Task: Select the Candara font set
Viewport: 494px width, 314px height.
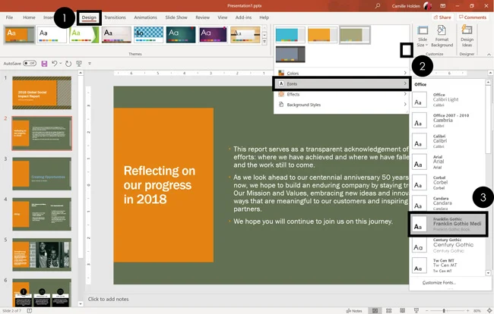Action: pyautogui.click(x=448, y=203)
